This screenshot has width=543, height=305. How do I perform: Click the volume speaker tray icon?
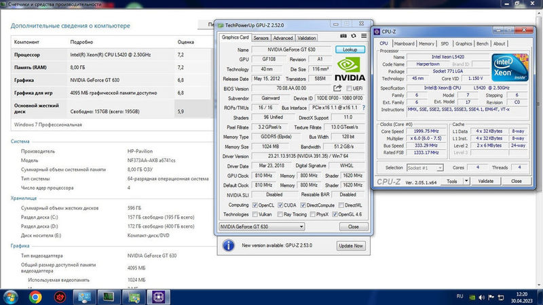pos(481,298)
